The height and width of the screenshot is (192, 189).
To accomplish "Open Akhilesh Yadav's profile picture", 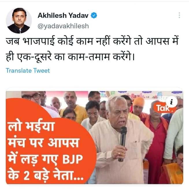I will [x=19, y=20].
